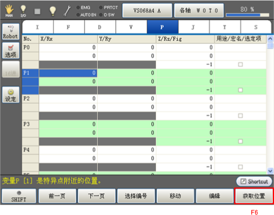
Task: Click the P1 Ry value cell
Action: coord(127,82)
